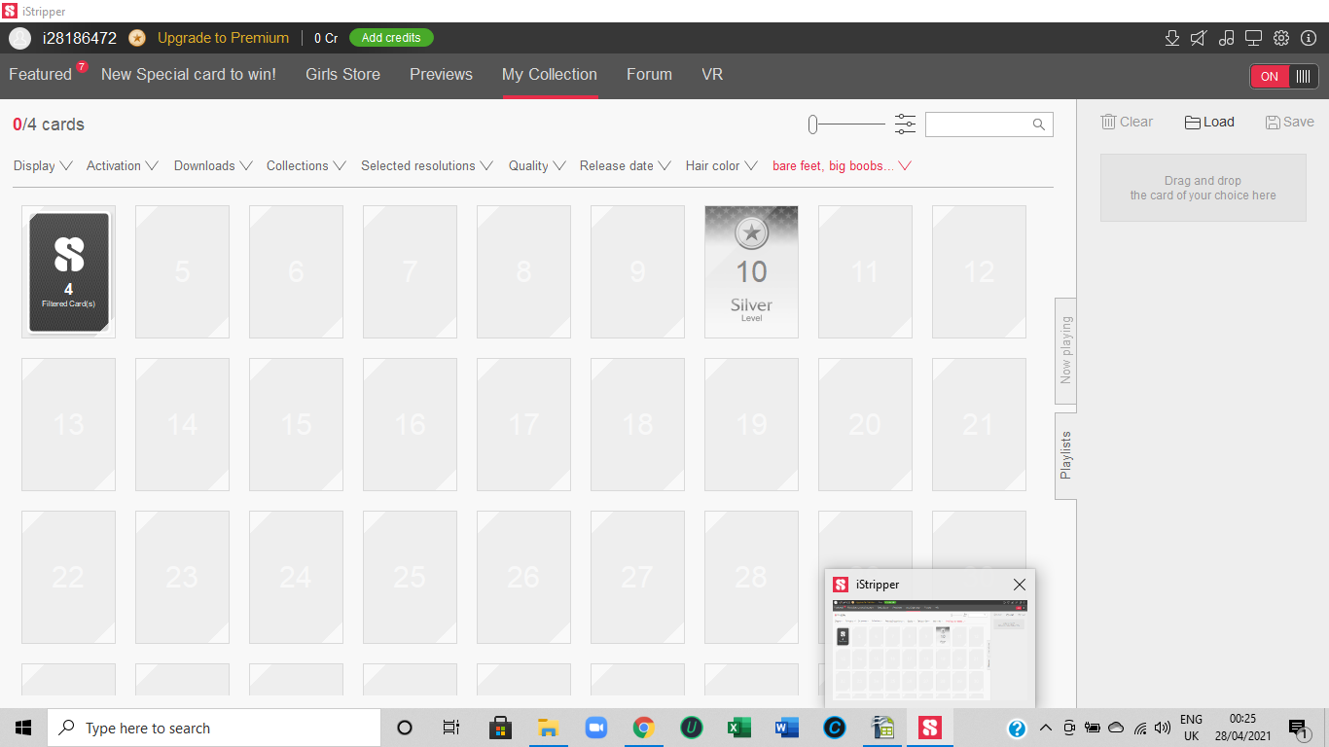Click the muted megaphone notifications icon
Image resolution: width=1329 pixels, height=747 pixels.
tap(1199, 38)
